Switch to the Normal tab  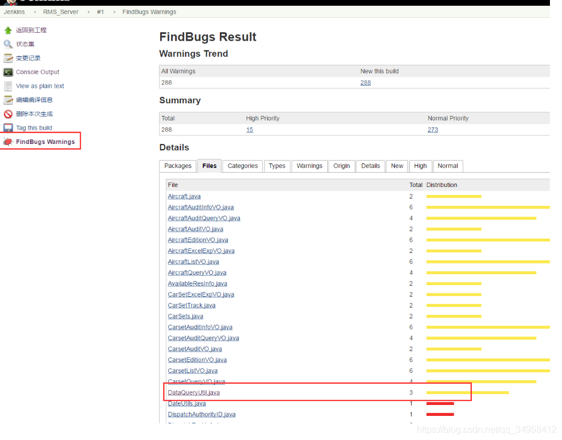click(x=448, y=166)
